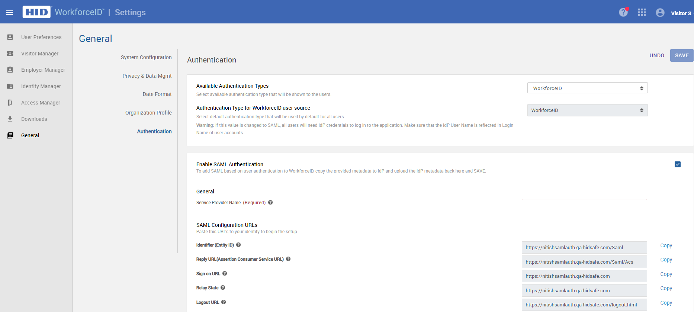Click the General sidebar icon
This screenshot has height=312, width=694.
tap(10, 135)
